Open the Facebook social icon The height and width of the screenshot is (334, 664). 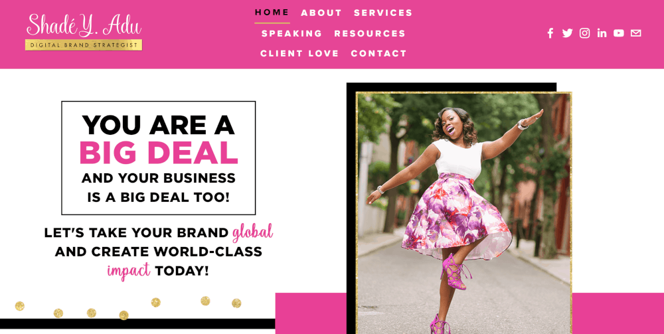point(550,33)
